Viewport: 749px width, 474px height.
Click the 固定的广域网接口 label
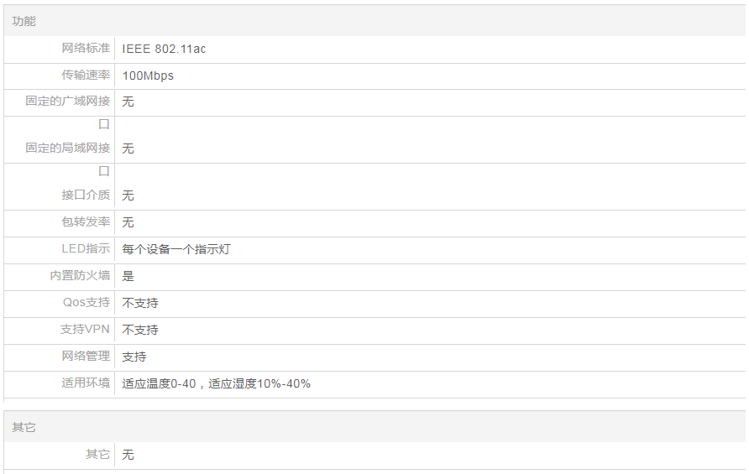click(68, 102)
